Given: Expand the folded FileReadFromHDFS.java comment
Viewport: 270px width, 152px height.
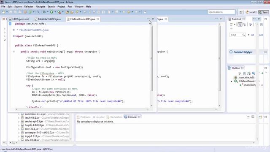Looking at the screenshot, I should 14,30.
